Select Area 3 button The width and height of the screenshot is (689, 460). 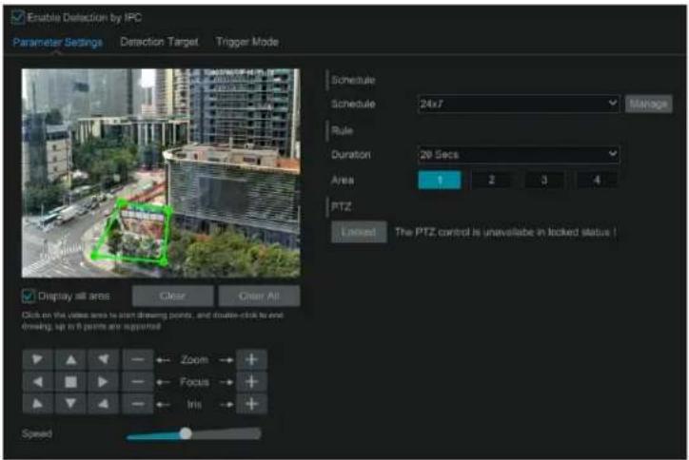(544, 180)
